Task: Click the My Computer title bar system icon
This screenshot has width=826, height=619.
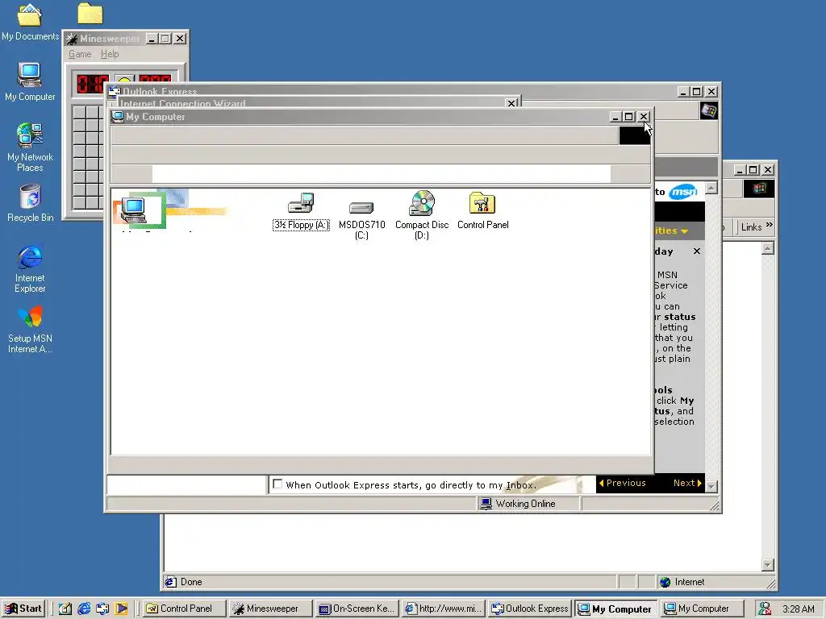Action: tap(118, 117)
